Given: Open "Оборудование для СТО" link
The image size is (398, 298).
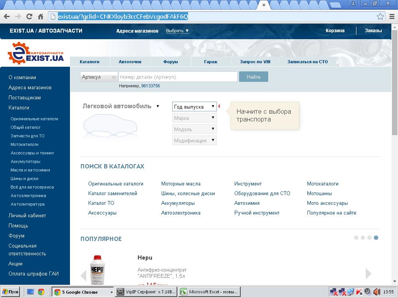Looking at the screenshot, I should pos(262,193).
